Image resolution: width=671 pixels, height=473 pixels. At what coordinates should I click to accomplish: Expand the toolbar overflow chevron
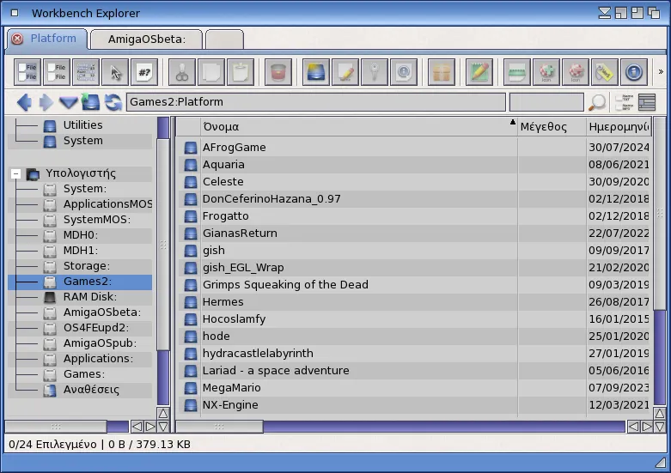coord(660,72)
